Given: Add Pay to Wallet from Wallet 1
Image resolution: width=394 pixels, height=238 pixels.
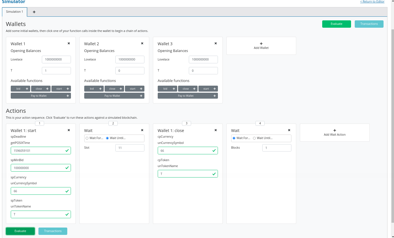Looking at the screenshot, I should pyautogui.click(x=41, y=96).
